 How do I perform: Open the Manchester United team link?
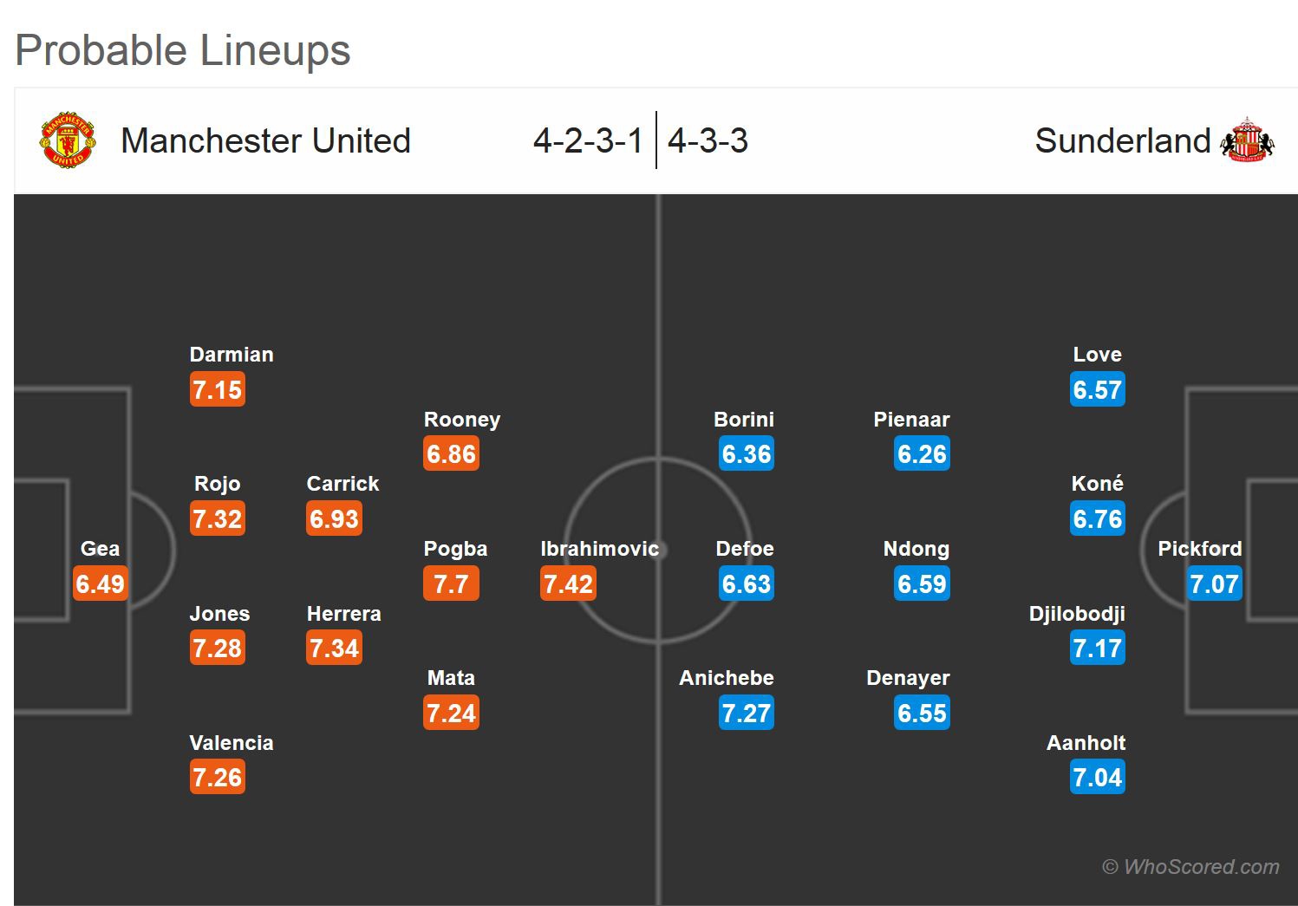point(265,140)
